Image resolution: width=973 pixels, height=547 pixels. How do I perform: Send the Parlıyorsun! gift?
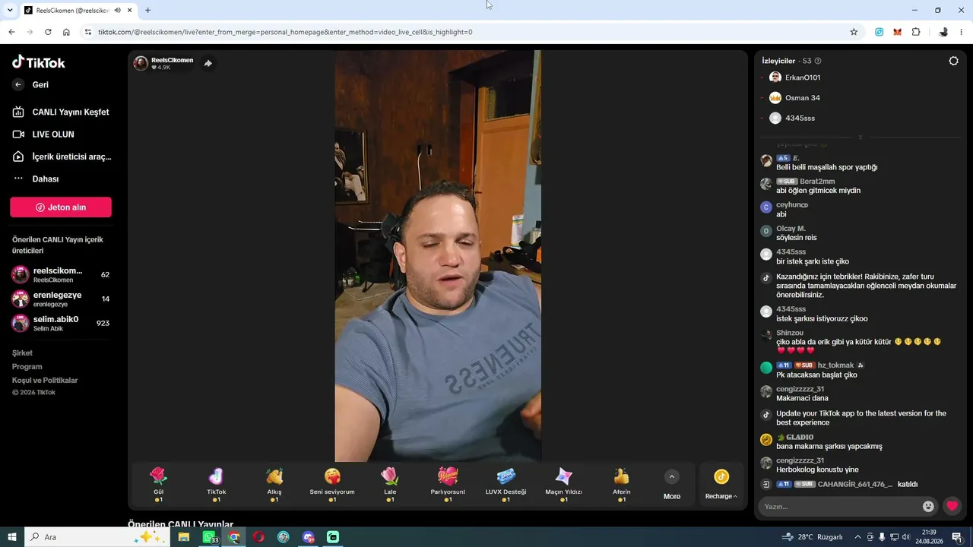click(448, 485)
